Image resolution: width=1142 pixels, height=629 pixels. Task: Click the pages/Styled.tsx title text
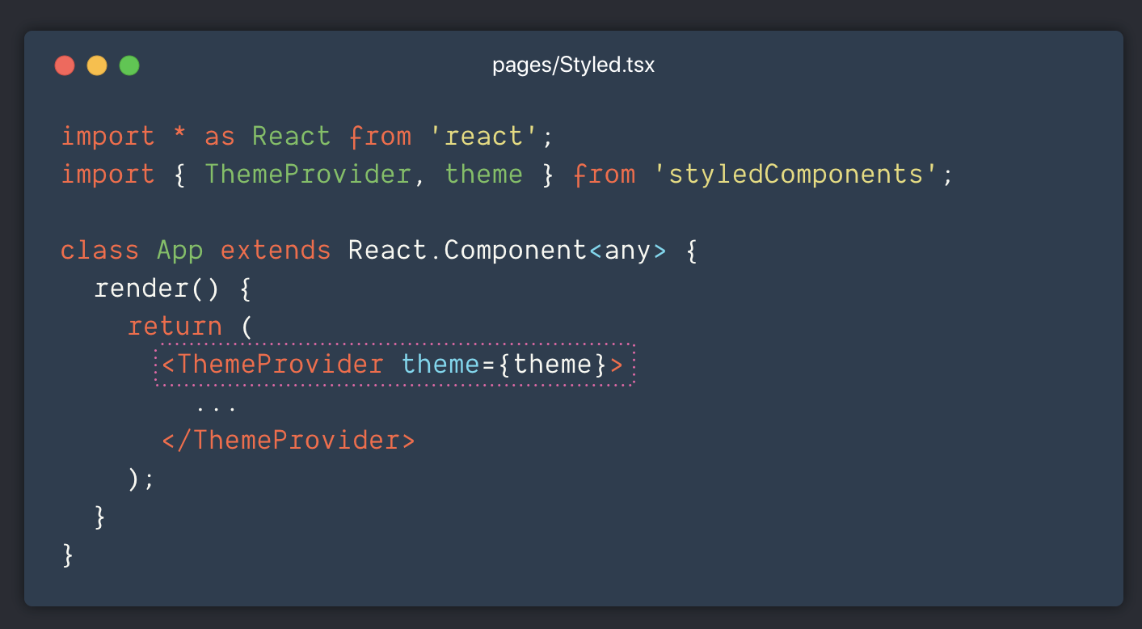[x=574, y=65]
